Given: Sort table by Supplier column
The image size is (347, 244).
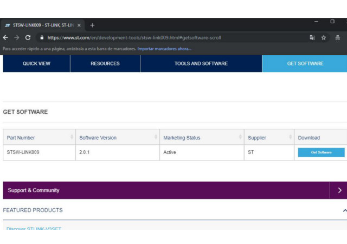Looking at the screenshot, I should click(x=269, y=138).
